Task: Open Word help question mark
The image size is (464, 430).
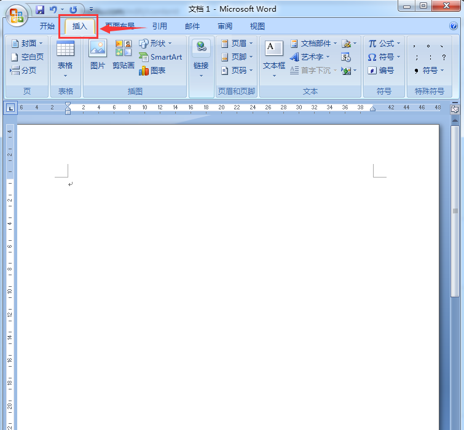Action: click(454, 26)
